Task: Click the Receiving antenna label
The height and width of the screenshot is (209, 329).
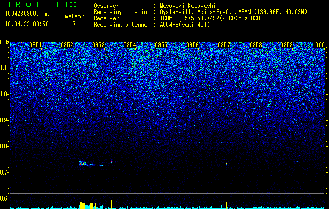Action: [x=120, y=25]
